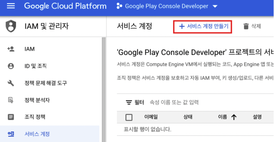Sort by the 이름 column header
274x142 pixels.
coord(222,117)
